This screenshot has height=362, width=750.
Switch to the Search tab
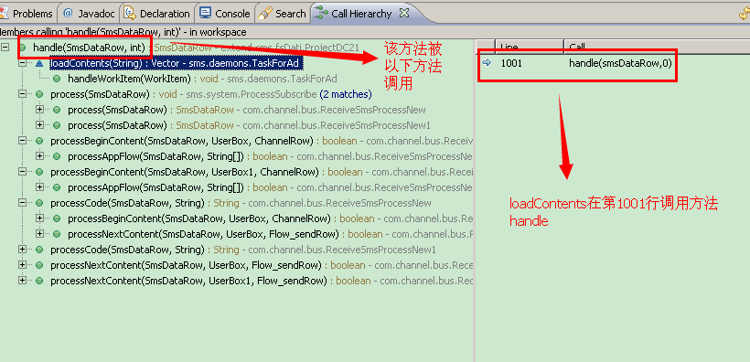pos(283,14)
